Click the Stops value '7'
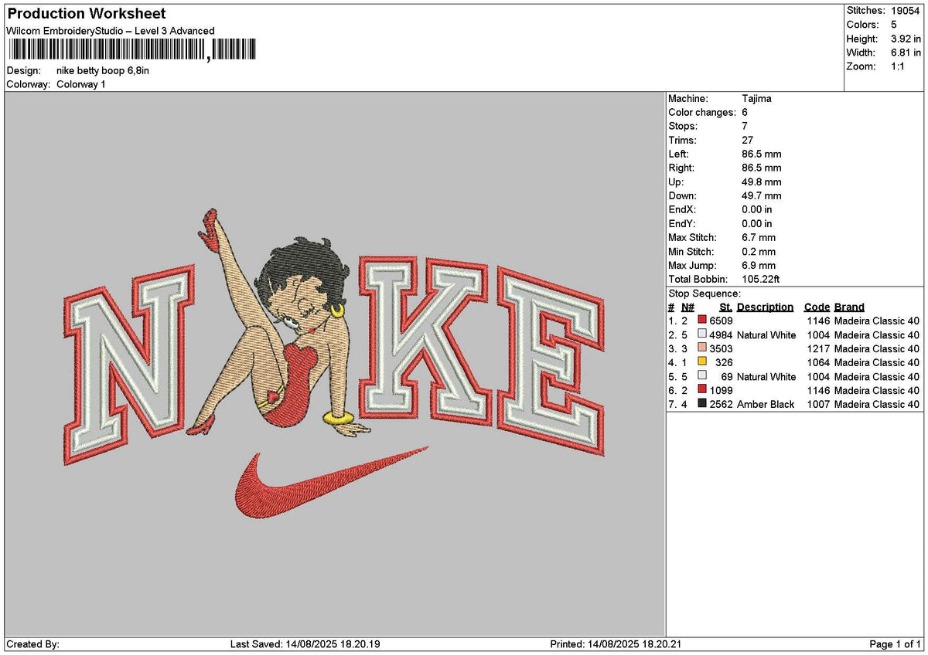The height and width of the screenshot is (655, 928). pyautogui.click(x=745, y=126)
